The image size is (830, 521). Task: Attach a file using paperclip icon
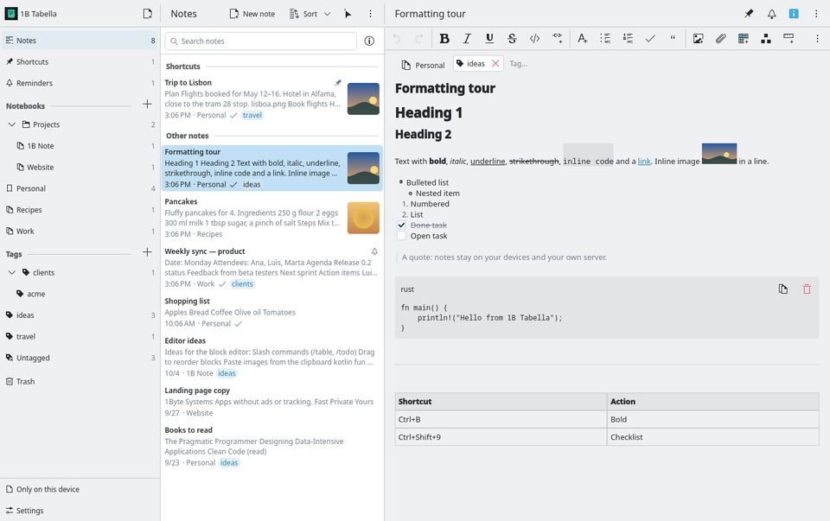(x=720, y=39)
